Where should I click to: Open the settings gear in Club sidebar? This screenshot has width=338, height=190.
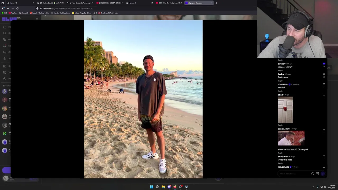(5, 59)
